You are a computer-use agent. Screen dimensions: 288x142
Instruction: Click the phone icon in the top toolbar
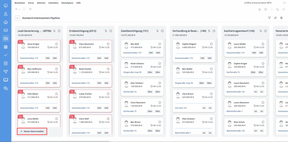click(278, 10)
